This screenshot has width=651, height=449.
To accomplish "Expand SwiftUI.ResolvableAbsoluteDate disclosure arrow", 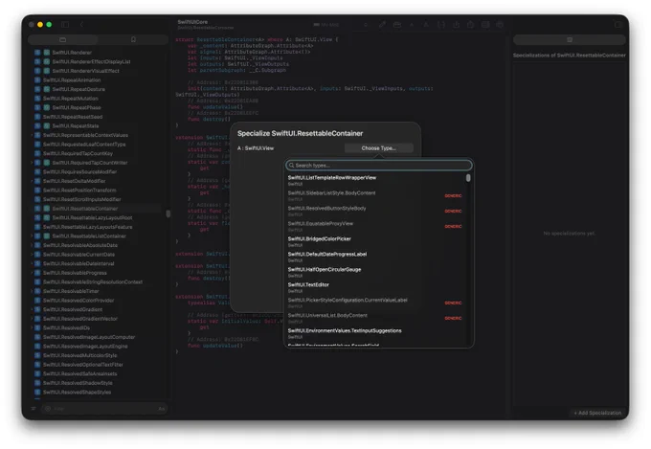I will point(32,245).
